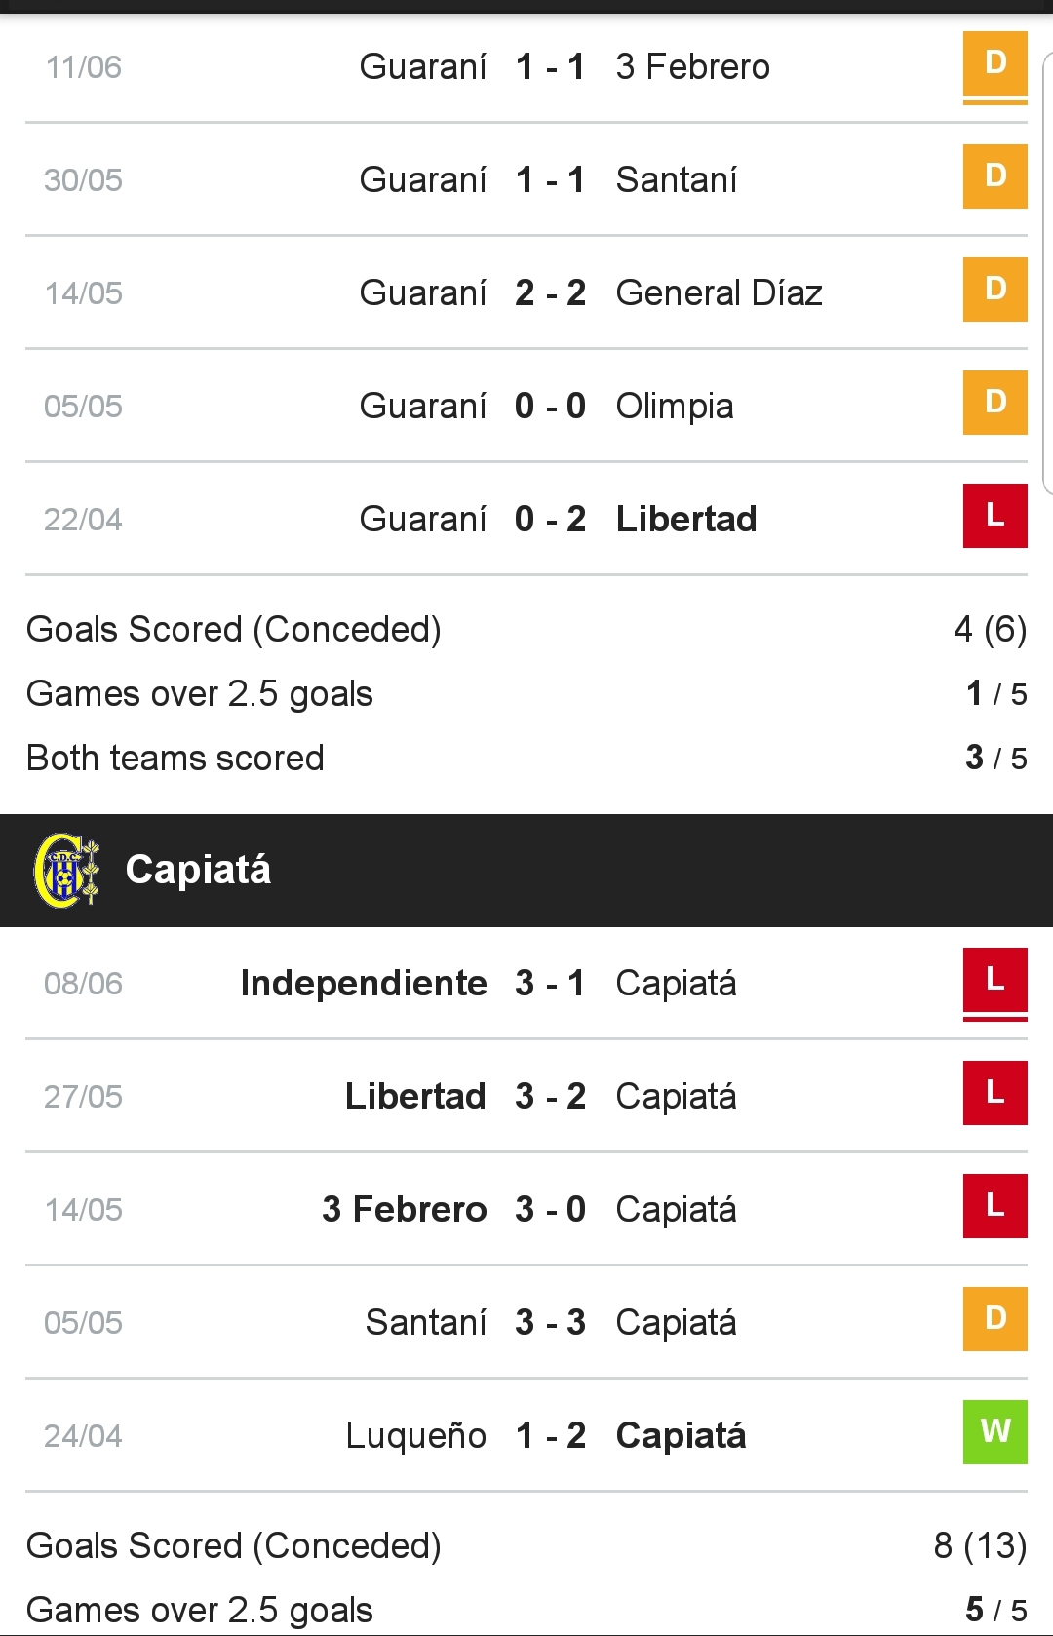Tap the draw badge for Guaraní vs 3 Febrero
The image size is (1053, 1636).
[994, 63]
